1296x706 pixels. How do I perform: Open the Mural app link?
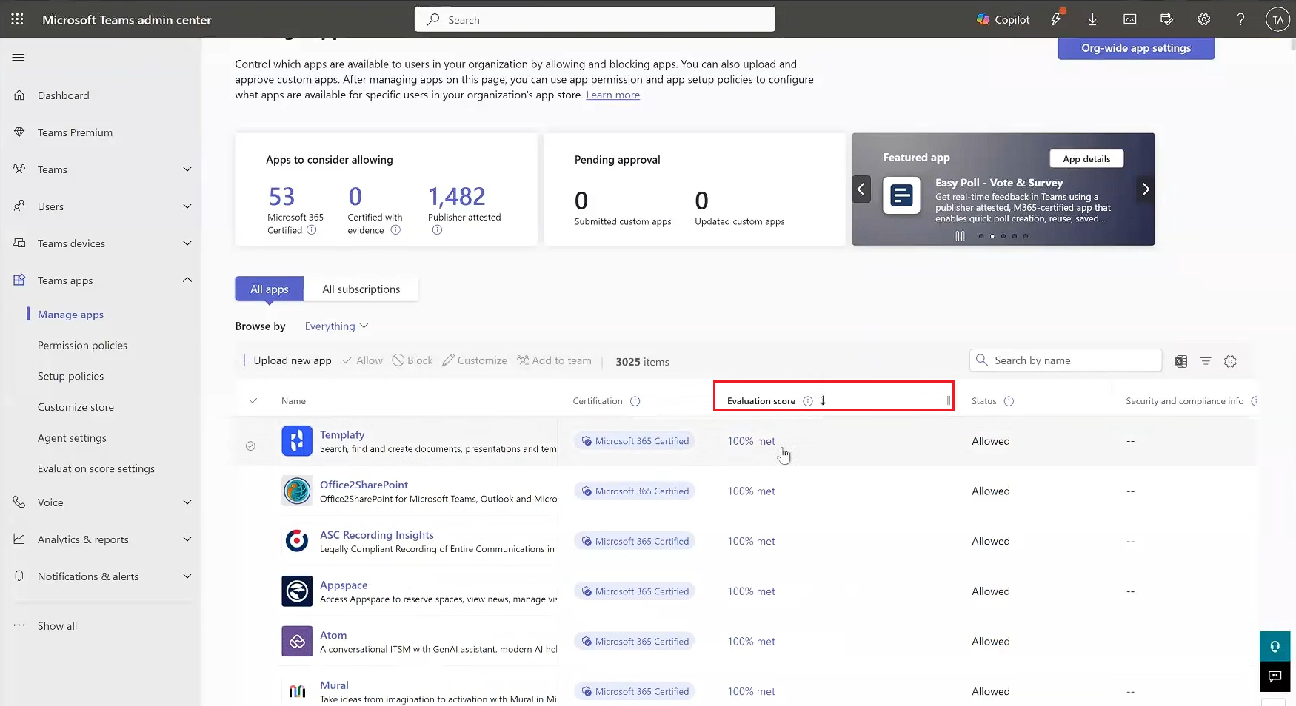click(x=334, y=685)
